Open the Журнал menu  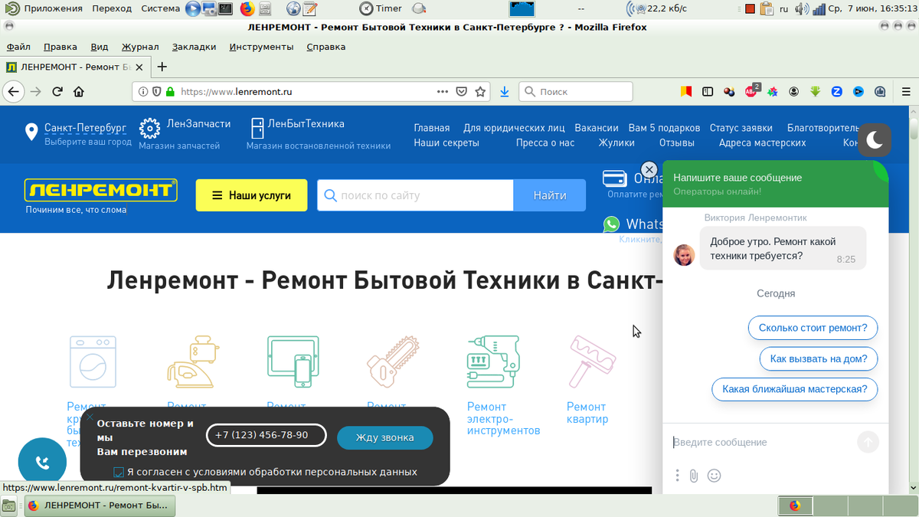click(x=140, y=47)
